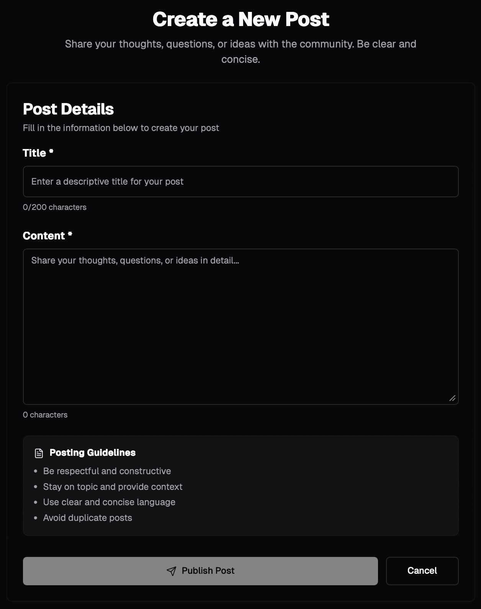Click the Be respectful and constructive guideline
Screen dimensions: 481x609
coord(107,471)
